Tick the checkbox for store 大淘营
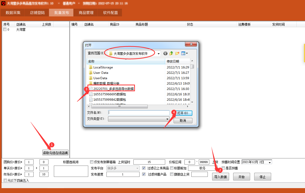 point(5,29)
